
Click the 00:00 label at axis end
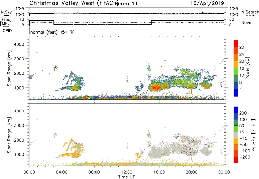224,172
